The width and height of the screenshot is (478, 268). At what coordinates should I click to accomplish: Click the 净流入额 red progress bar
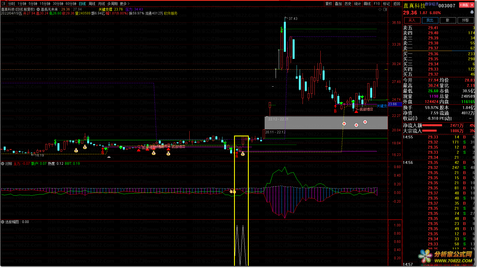coord(432,125)
